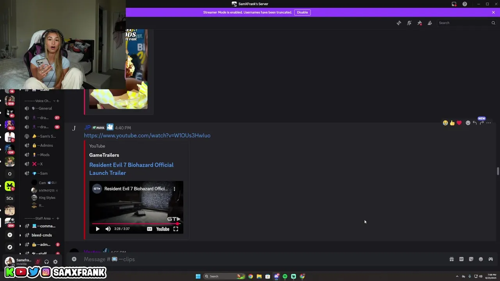
Task: Click GameTrailers author name in embed
Action: point(104,155)
